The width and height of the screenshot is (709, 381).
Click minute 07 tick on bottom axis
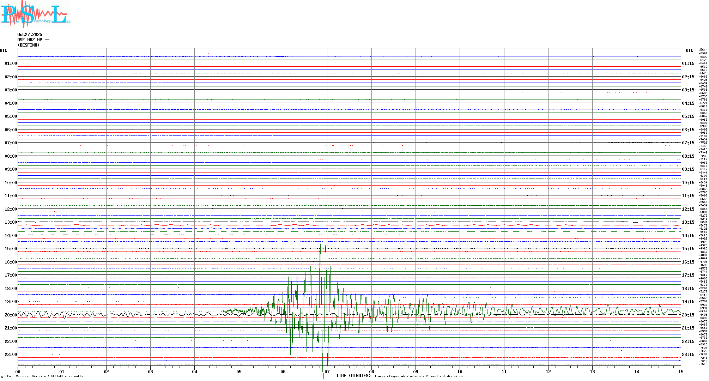327,371
